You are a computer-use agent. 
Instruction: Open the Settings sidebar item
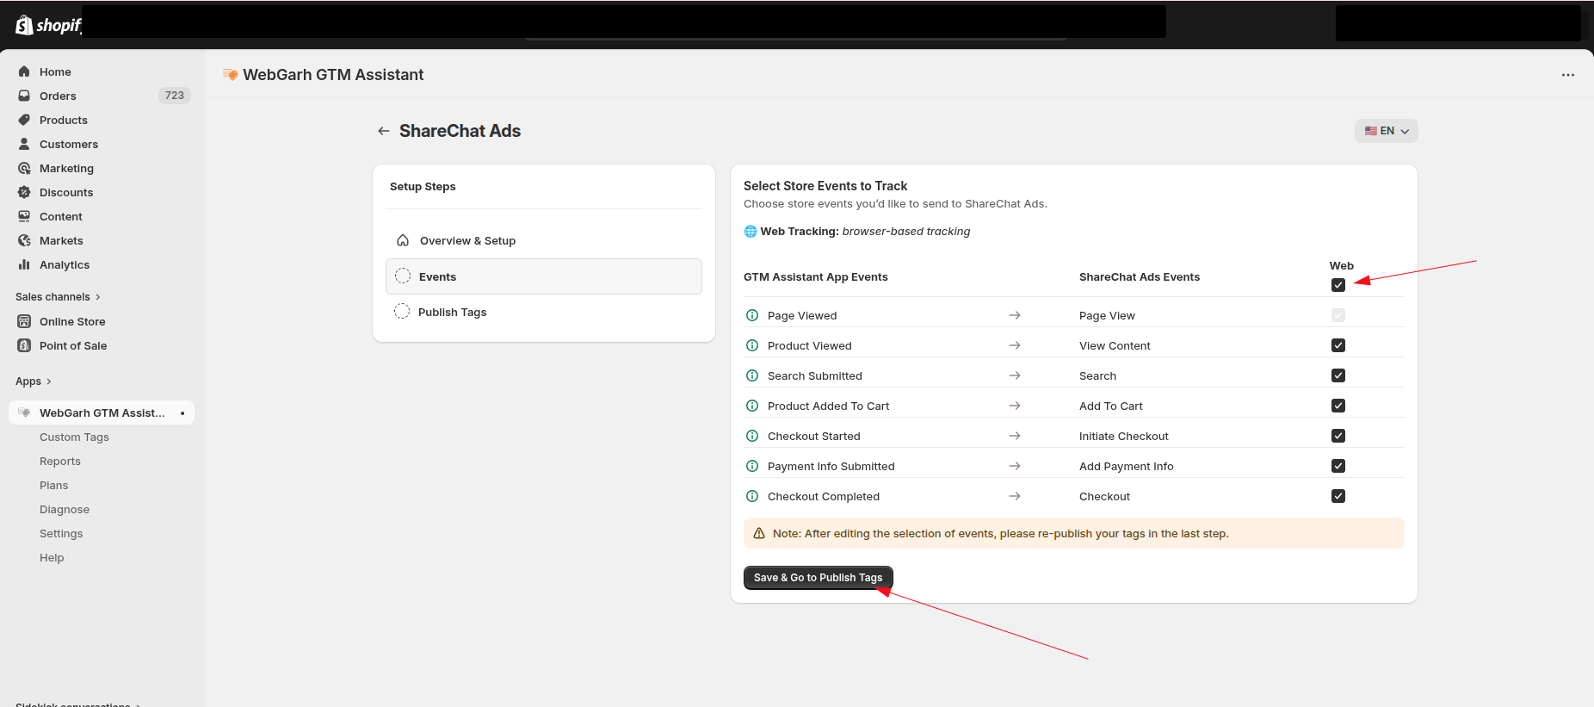61,534
